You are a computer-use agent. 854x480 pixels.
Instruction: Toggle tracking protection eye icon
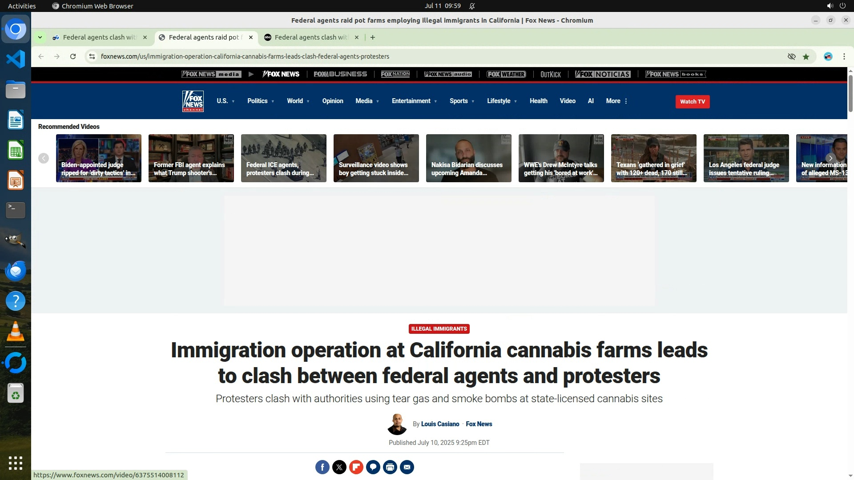coord(791,56)
